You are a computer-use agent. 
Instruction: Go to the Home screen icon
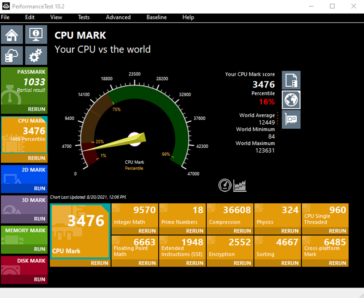[12, 35]
